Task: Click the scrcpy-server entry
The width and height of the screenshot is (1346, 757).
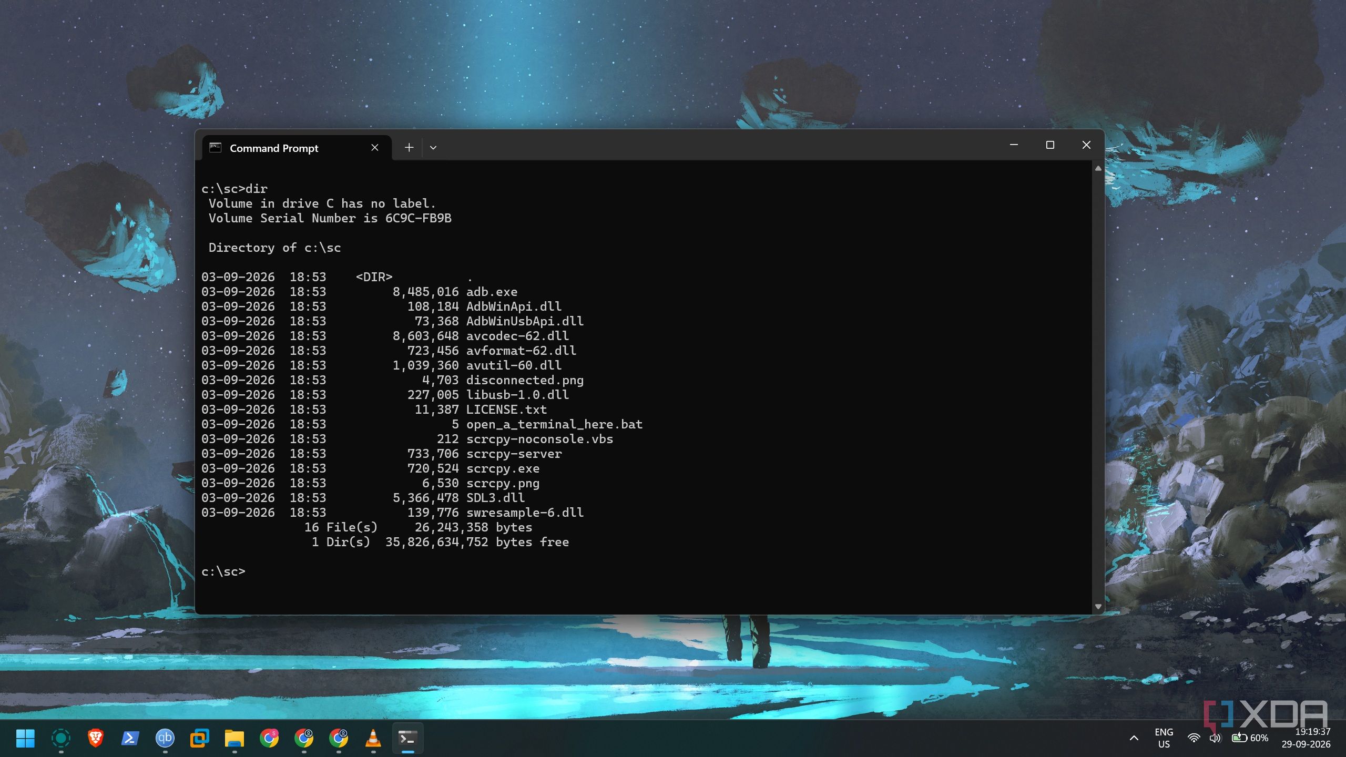Action: pyautogui.click(x=514, y=454)
